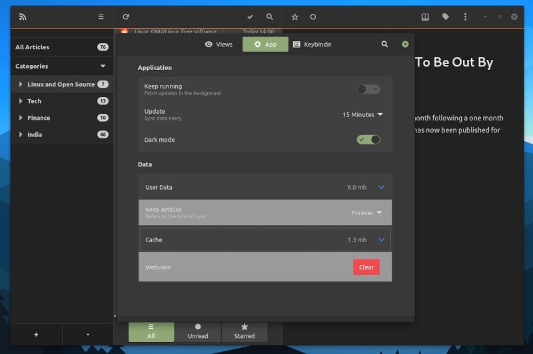Open the Update 15 Minutes dropdown
Image resolution: width=533 pixels, height=354 pixels.
tap(362, 114)
